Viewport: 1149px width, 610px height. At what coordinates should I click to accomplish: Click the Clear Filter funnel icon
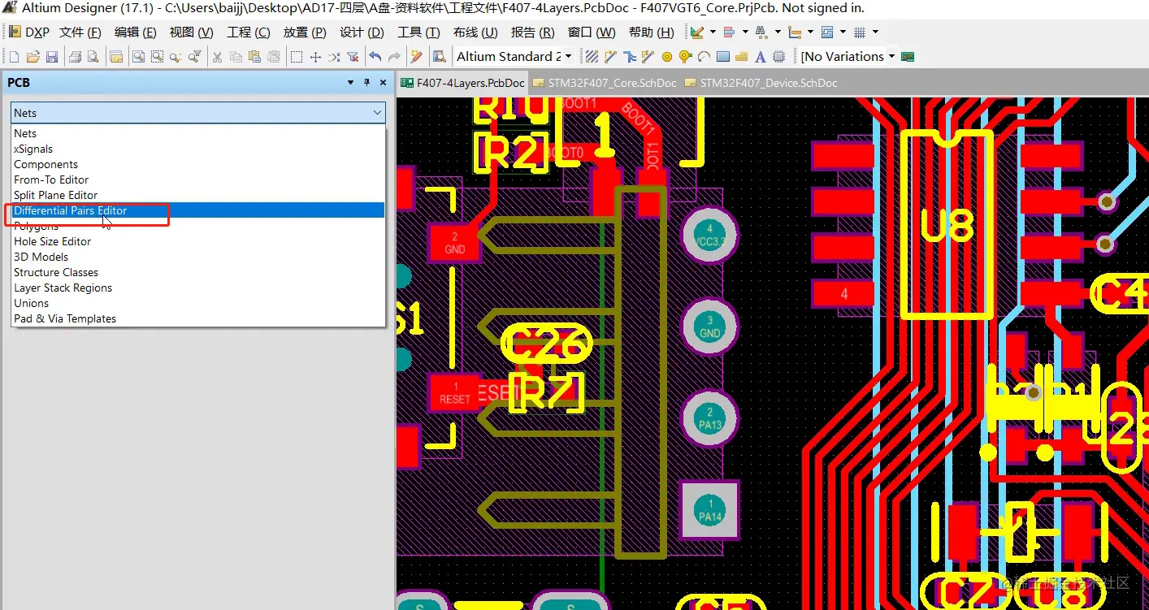point(353,57)
